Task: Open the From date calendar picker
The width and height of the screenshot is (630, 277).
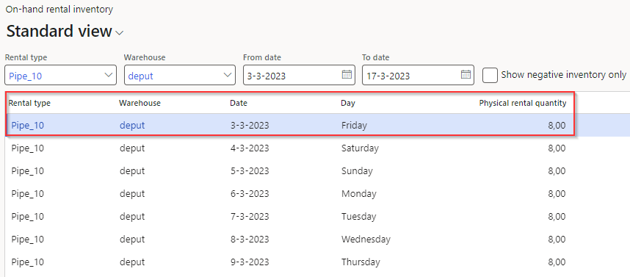Action: pyautogui.click(x=347, y=75)
